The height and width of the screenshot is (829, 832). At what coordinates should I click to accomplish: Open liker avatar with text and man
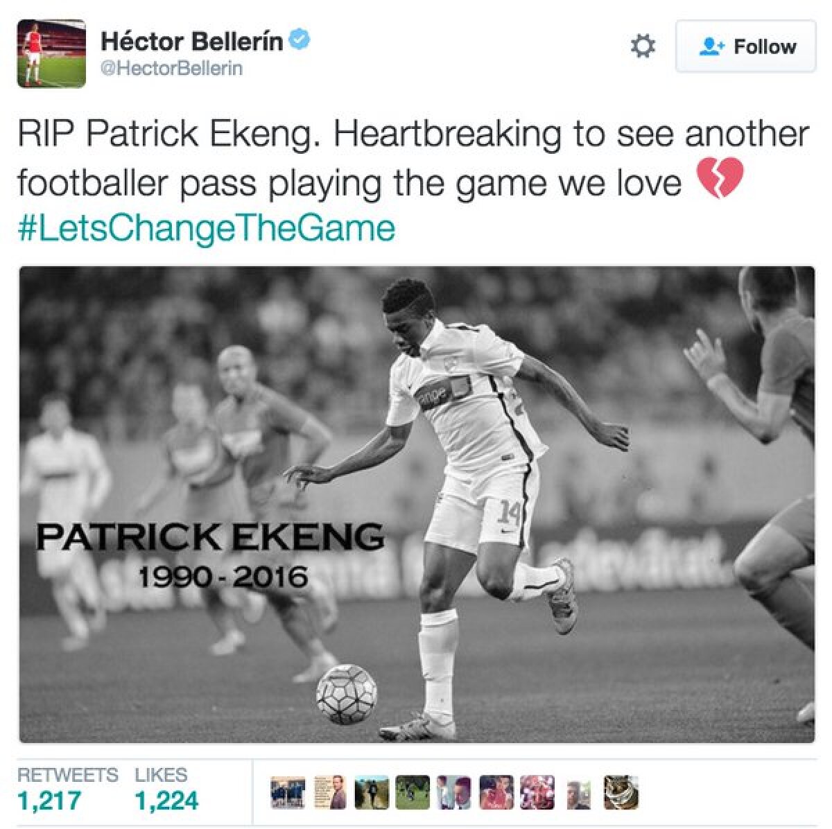330,793
